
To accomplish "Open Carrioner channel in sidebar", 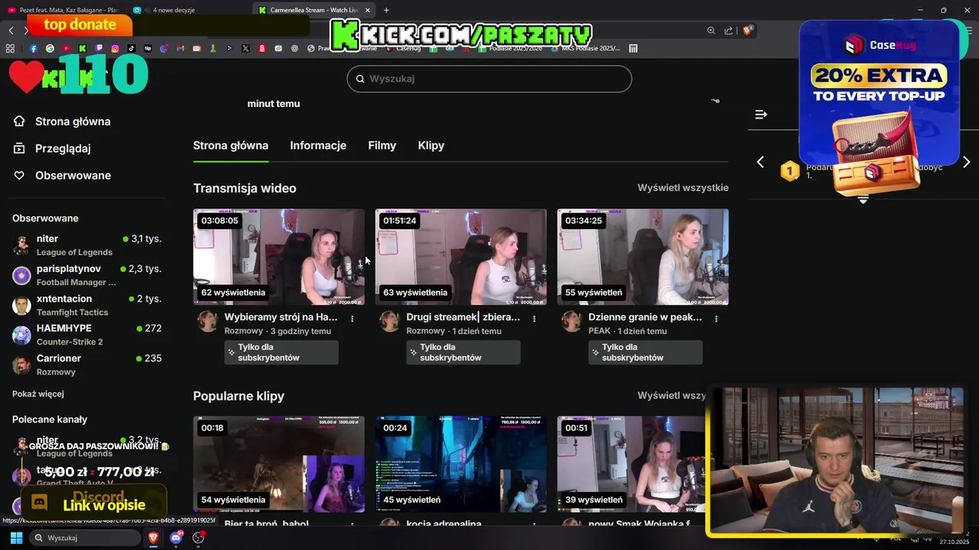I will [x=87, y=364].
